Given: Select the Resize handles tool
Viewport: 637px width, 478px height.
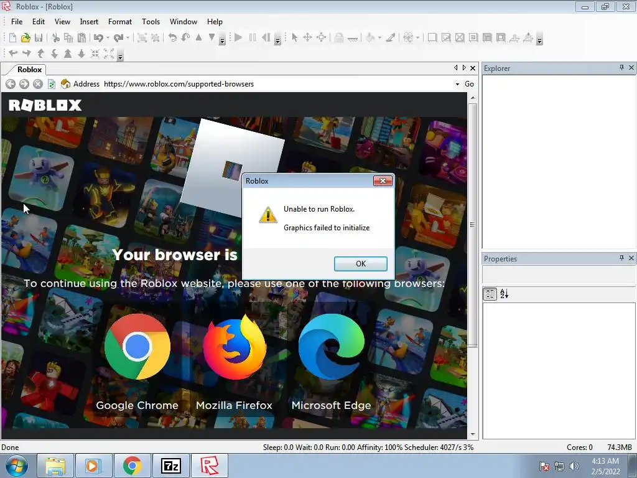Looking at the screenshot, I should click(322, 38).
